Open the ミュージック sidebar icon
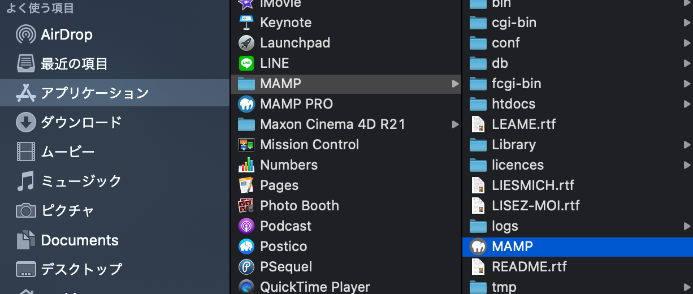693x294 pixels. 26,181
